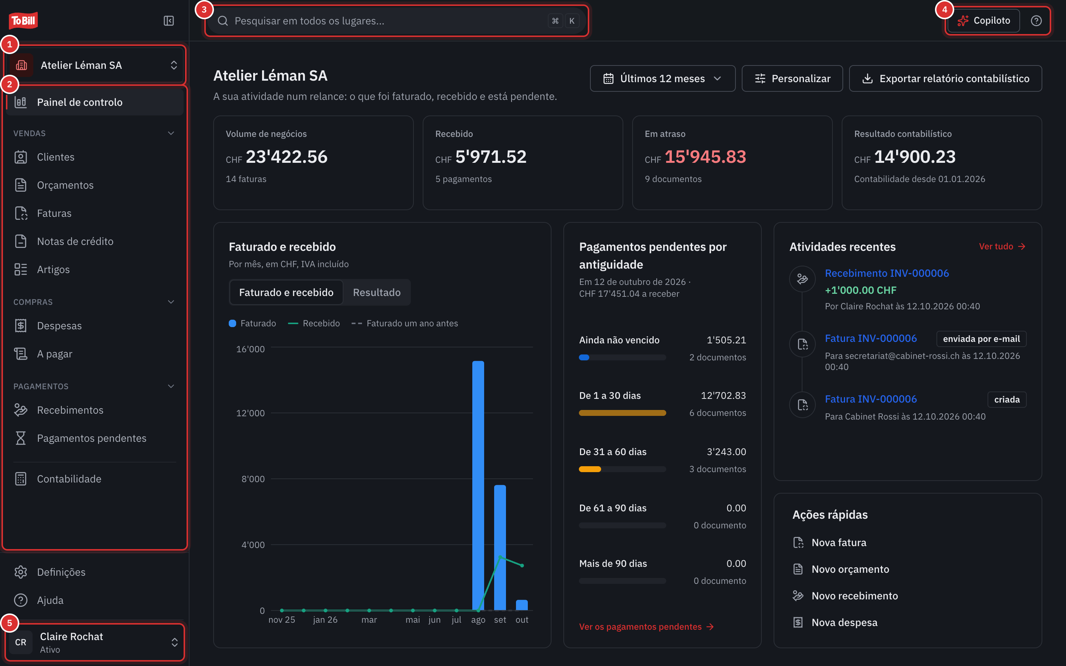Viewport: 1066px width, 666px height.
Task: Toggle the Recebido legend line
Action: tap(293, 324)
